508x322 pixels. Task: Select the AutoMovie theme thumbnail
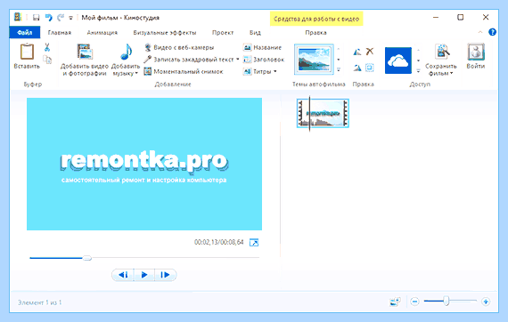click(314, 60)
